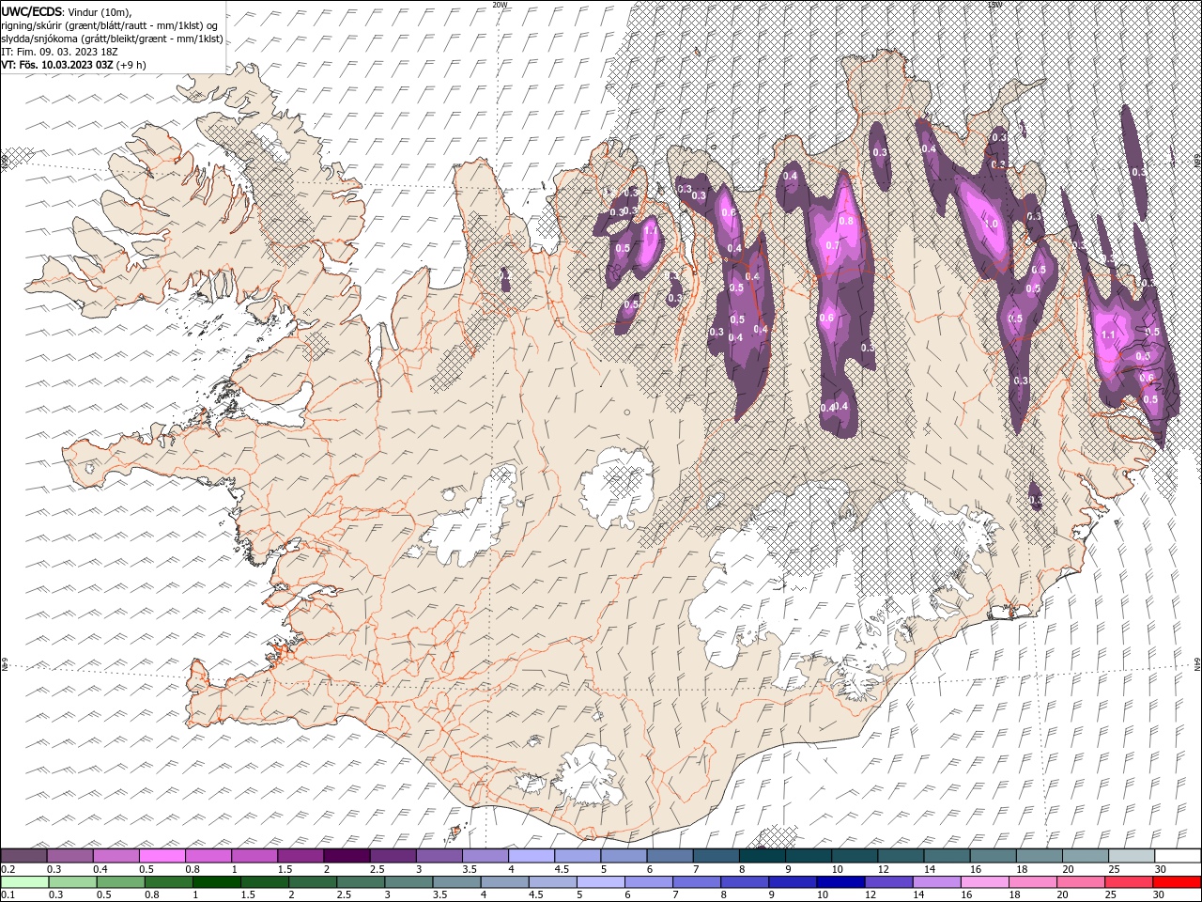Click the dark teal 8–9 swatch in upper legend
The height and width of the screenshot is (902, 1202).
761,856
